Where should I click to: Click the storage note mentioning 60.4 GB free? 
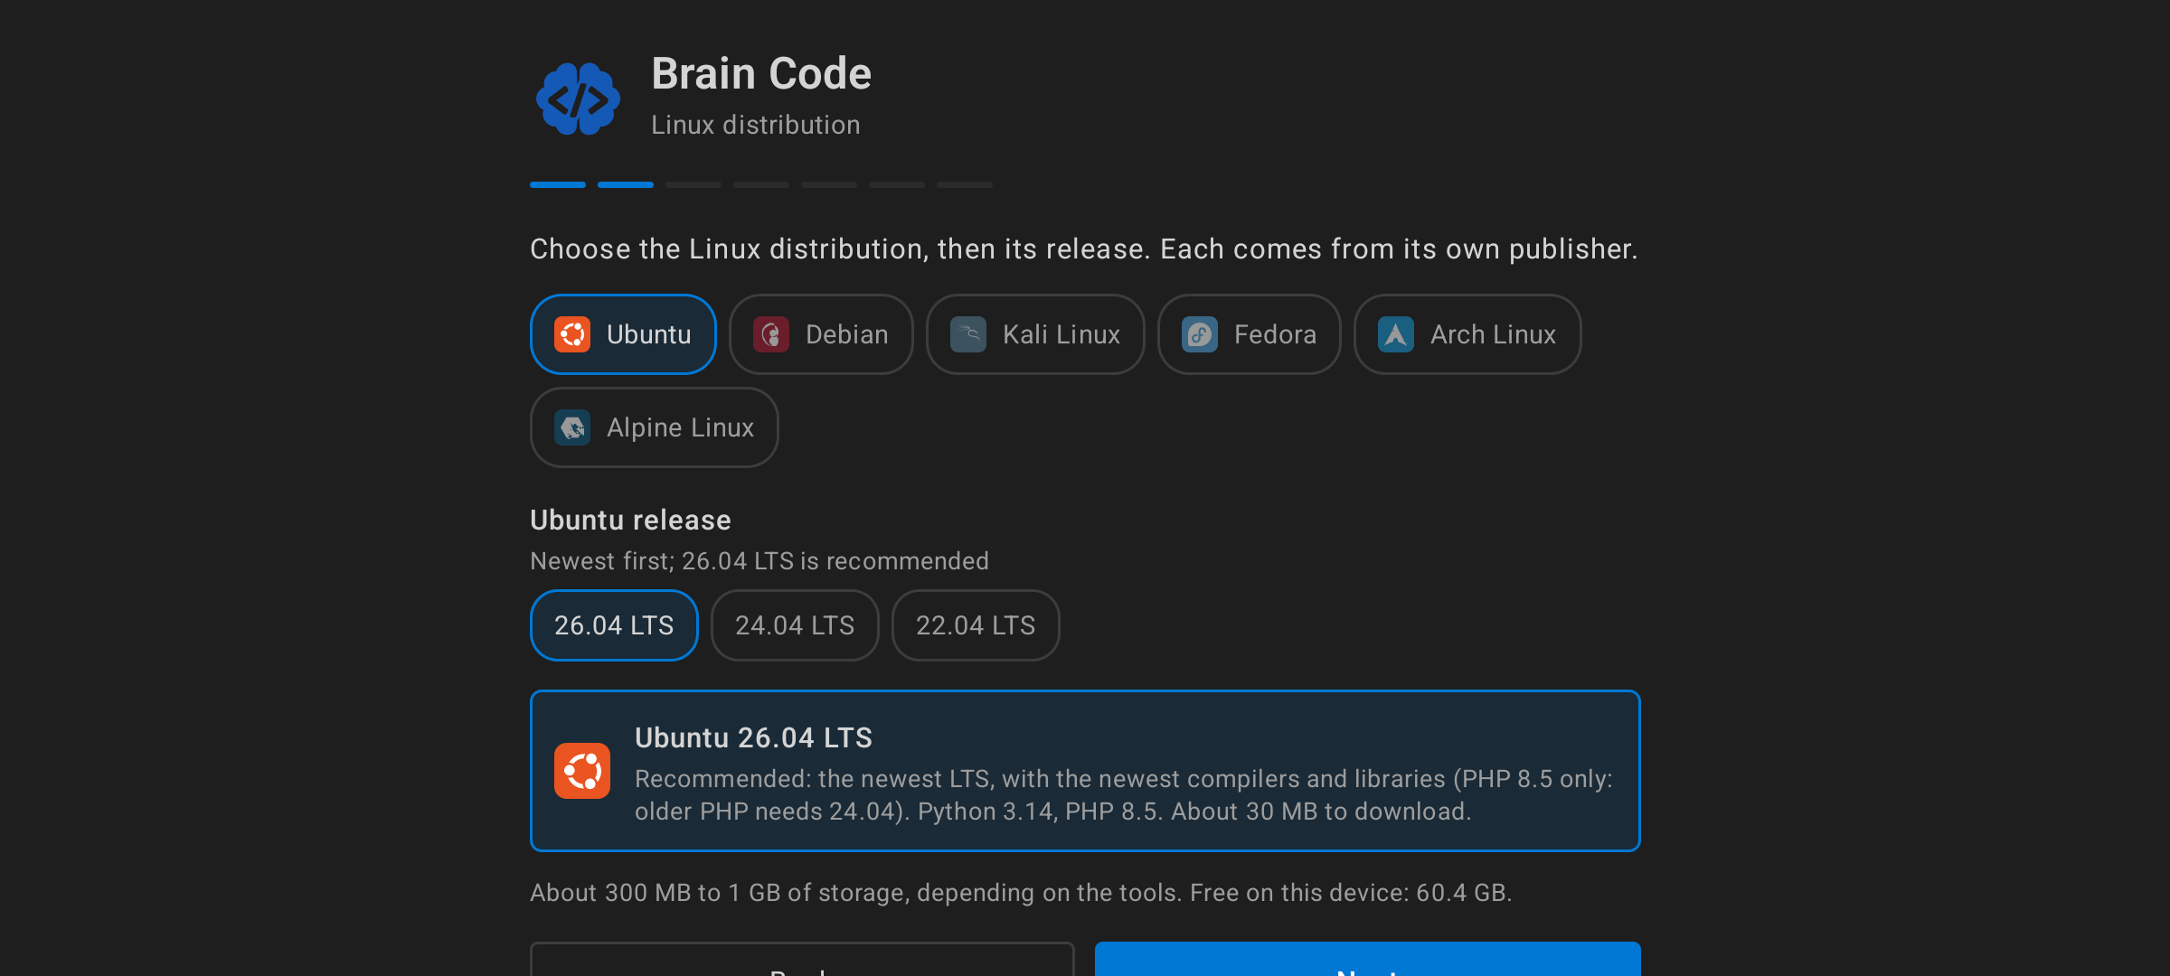(1021, 893)
